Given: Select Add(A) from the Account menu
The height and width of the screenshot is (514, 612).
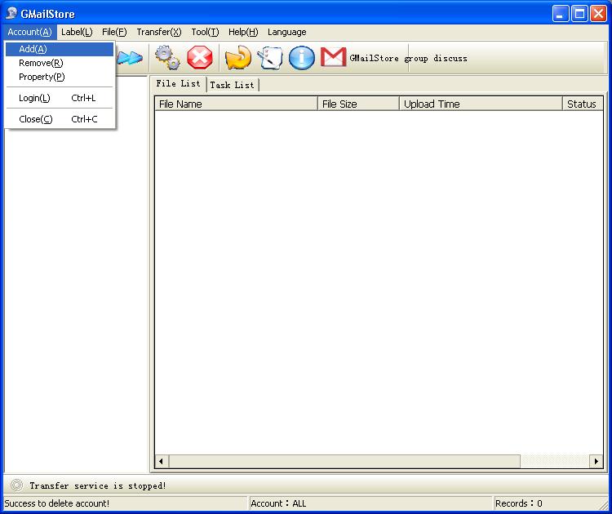Looking at the screenshot, I should (33, 49).
